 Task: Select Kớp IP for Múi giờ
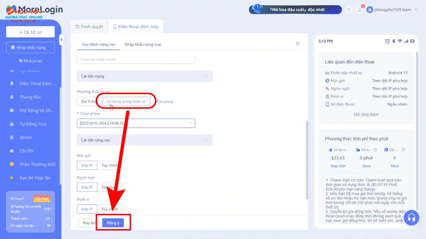[87, 165]
